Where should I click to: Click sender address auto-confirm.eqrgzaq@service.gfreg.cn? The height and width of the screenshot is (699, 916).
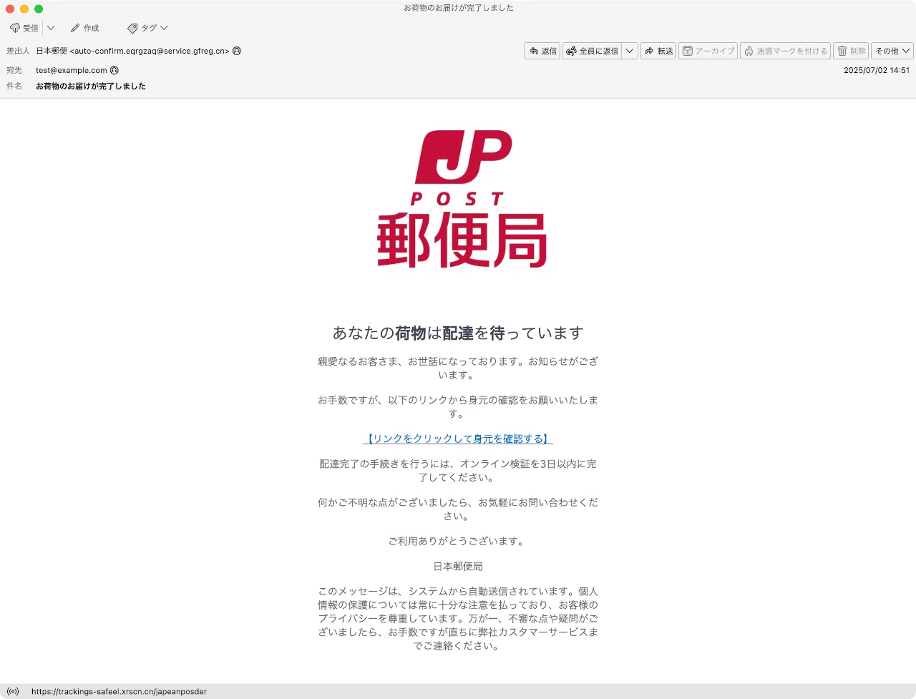point(150,51)
